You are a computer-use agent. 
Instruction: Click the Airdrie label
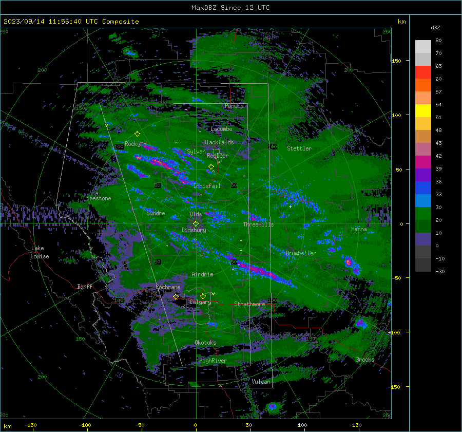pyautogui.click(x=202, y=274)
